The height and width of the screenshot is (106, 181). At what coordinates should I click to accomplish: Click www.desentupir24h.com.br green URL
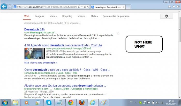point(40,33)
